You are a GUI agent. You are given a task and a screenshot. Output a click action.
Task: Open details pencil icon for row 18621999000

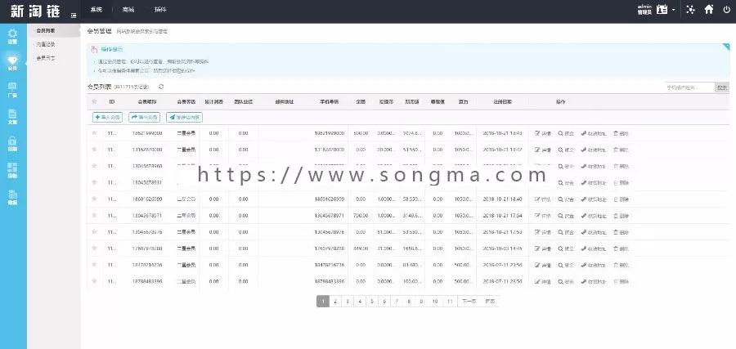coord(537,133)
